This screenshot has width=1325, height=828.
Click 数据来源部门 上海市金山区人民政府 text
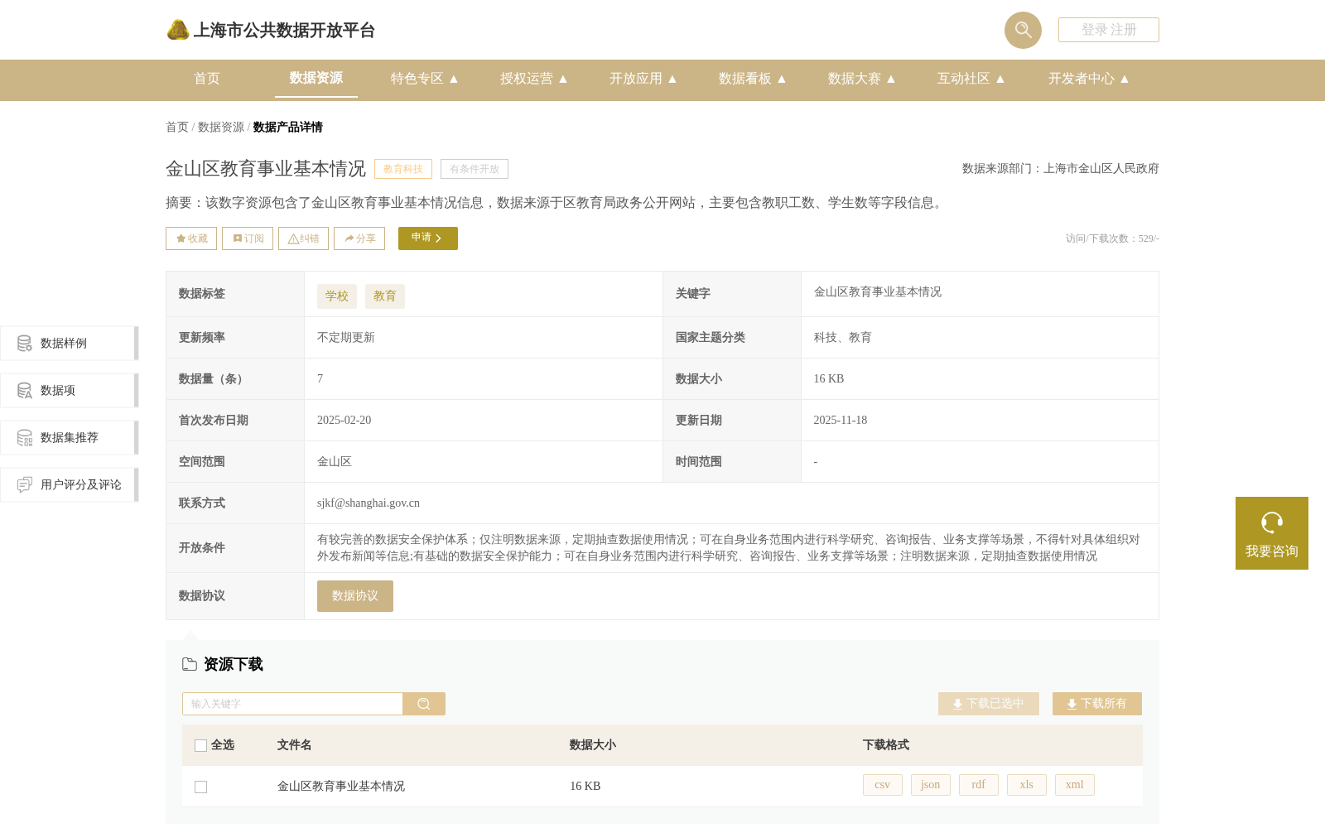[1061, 169]
